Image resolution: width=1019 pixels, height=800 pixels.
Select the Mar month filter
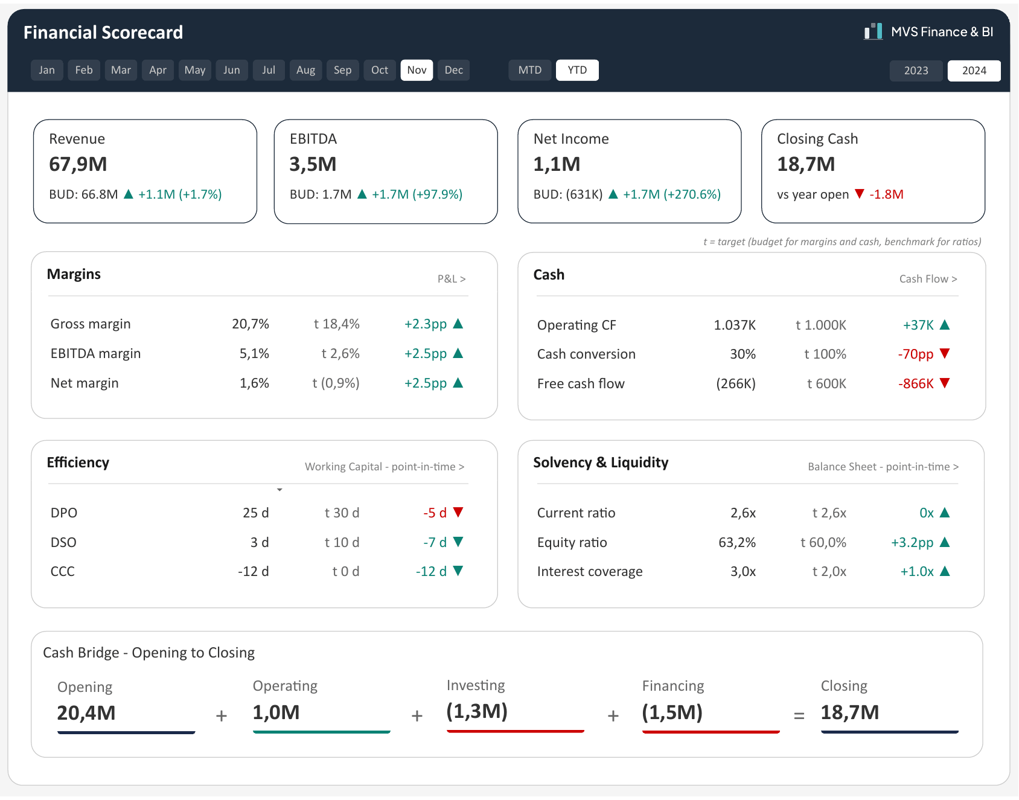[x=121, y=70]
